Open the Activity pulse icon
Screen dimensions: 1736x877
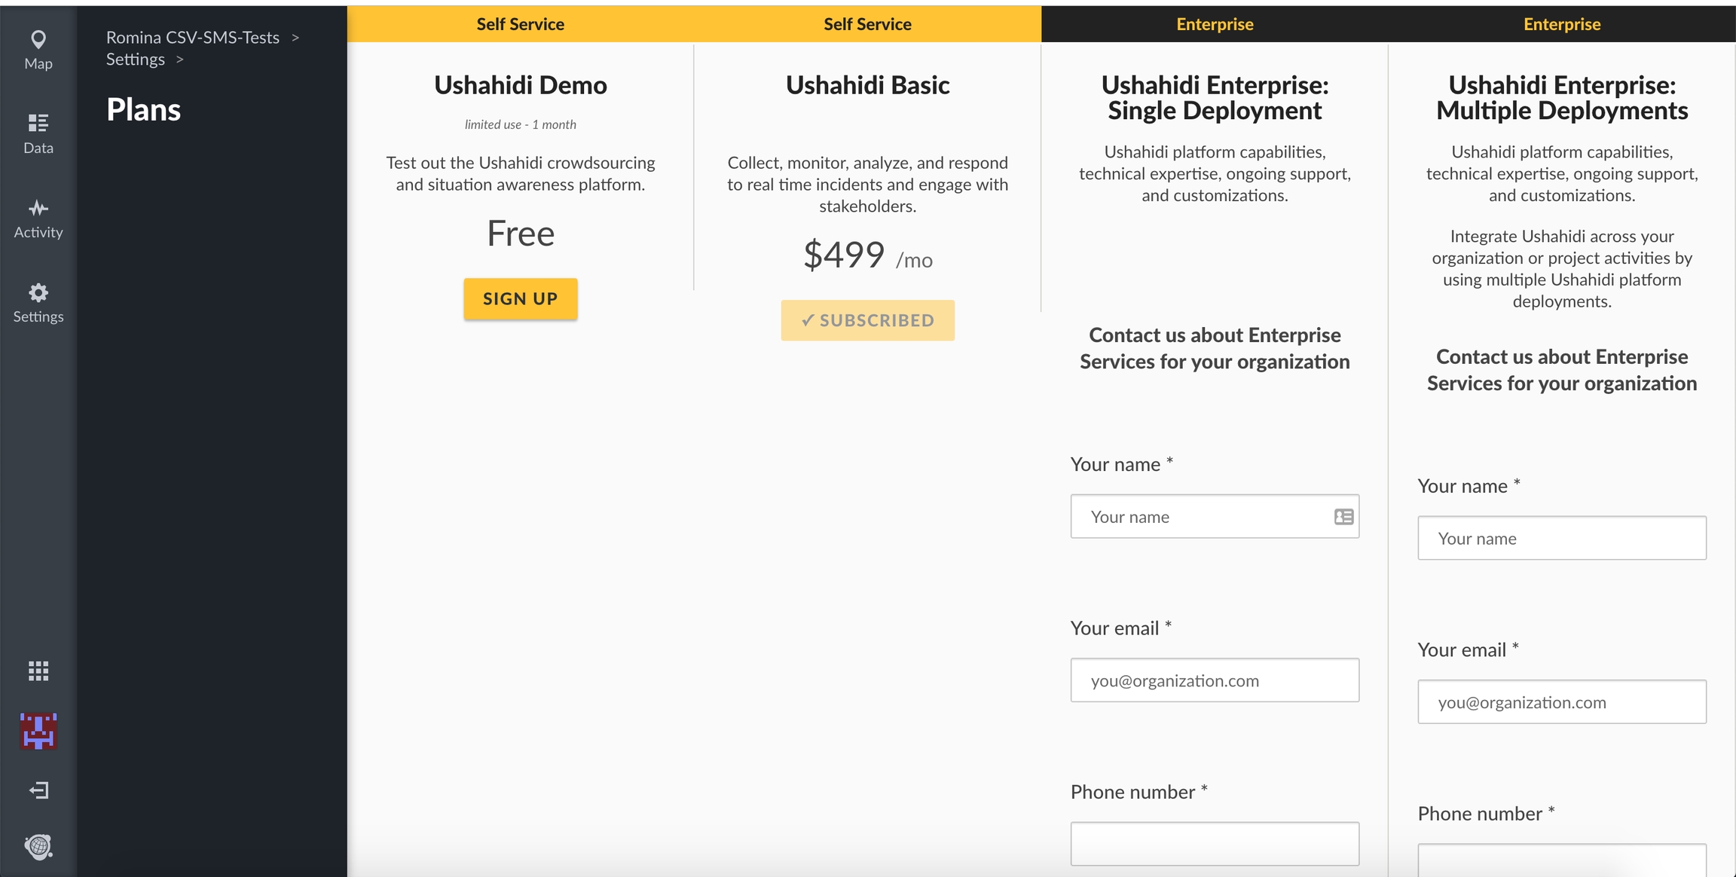point(38,208)
